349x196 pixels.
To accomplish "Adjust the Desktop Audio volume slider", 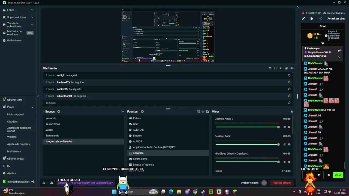I will (x=247, y=145).
